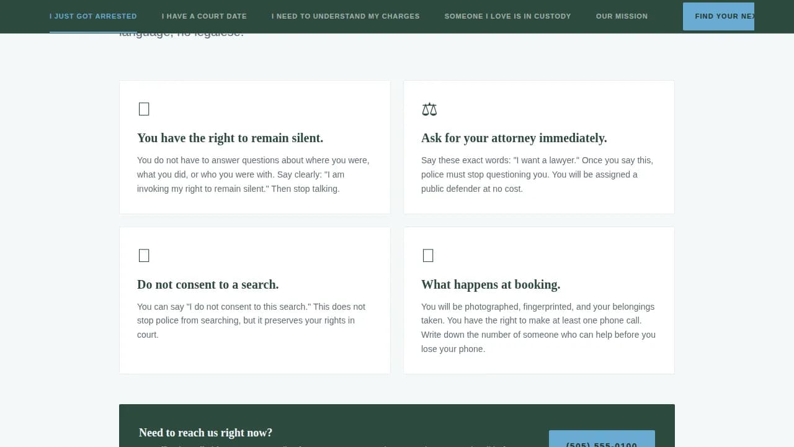This screenshot has width=794, height=447.
Task: Click the invoking right to remain silent paragraph
Action: (x=253, y=174)
